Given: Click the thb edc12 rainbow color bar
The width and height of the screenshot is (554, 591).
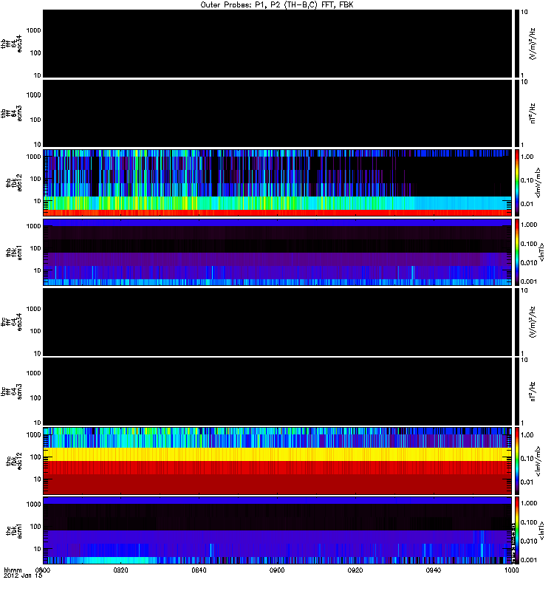Looking at the screenshot, I should 518,182.
